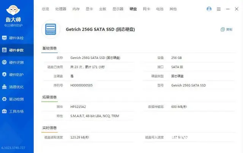This screenshot has height=153, width=243.
Task: Switch to the 电池 tab
Action: tap(160, 9)
